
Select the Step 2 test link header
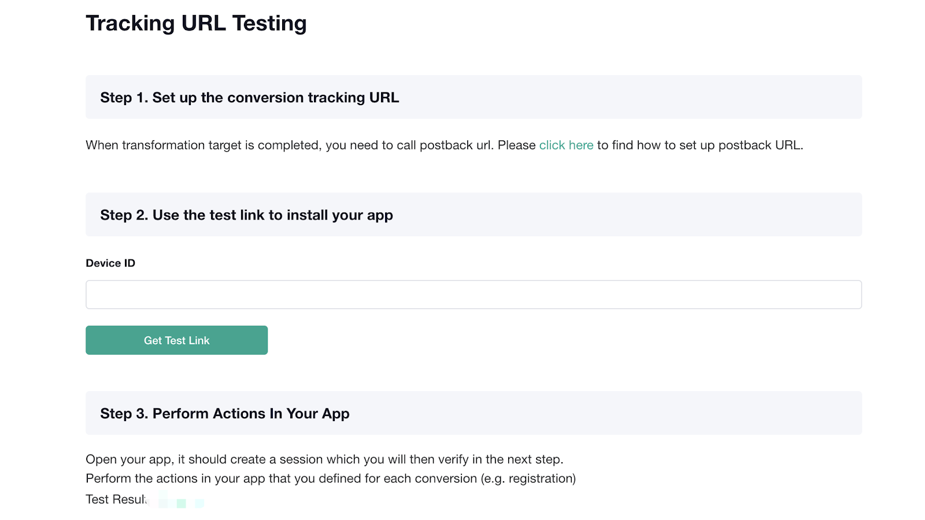473,214
